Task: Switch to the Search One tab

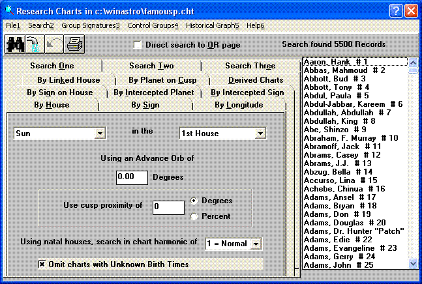Action: pyautogui.click(x=52, y=66)
